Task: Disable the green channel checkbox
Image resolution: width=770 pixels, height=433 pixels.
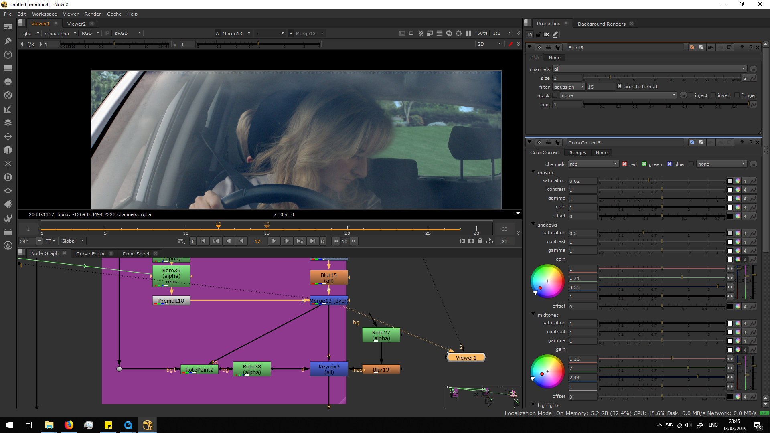Action: pos(644,164)
